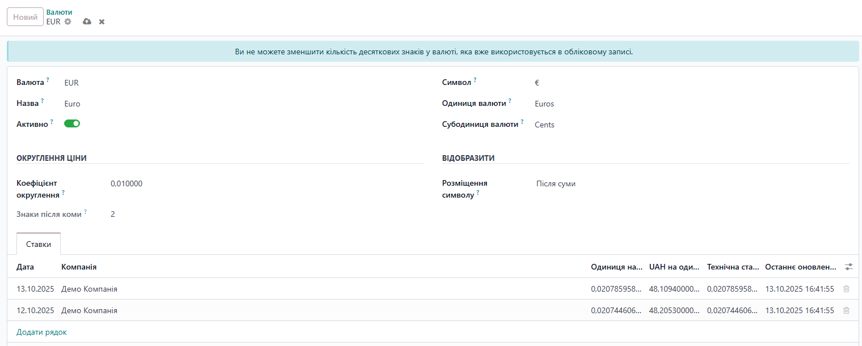
Task: Save record using the cloud upload icon
Action: tap(87, 22)
